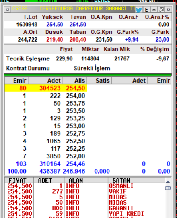Click the trade list scroll up arrow
This screenshot has height=218, width=177.
click(x=168, y=182)
